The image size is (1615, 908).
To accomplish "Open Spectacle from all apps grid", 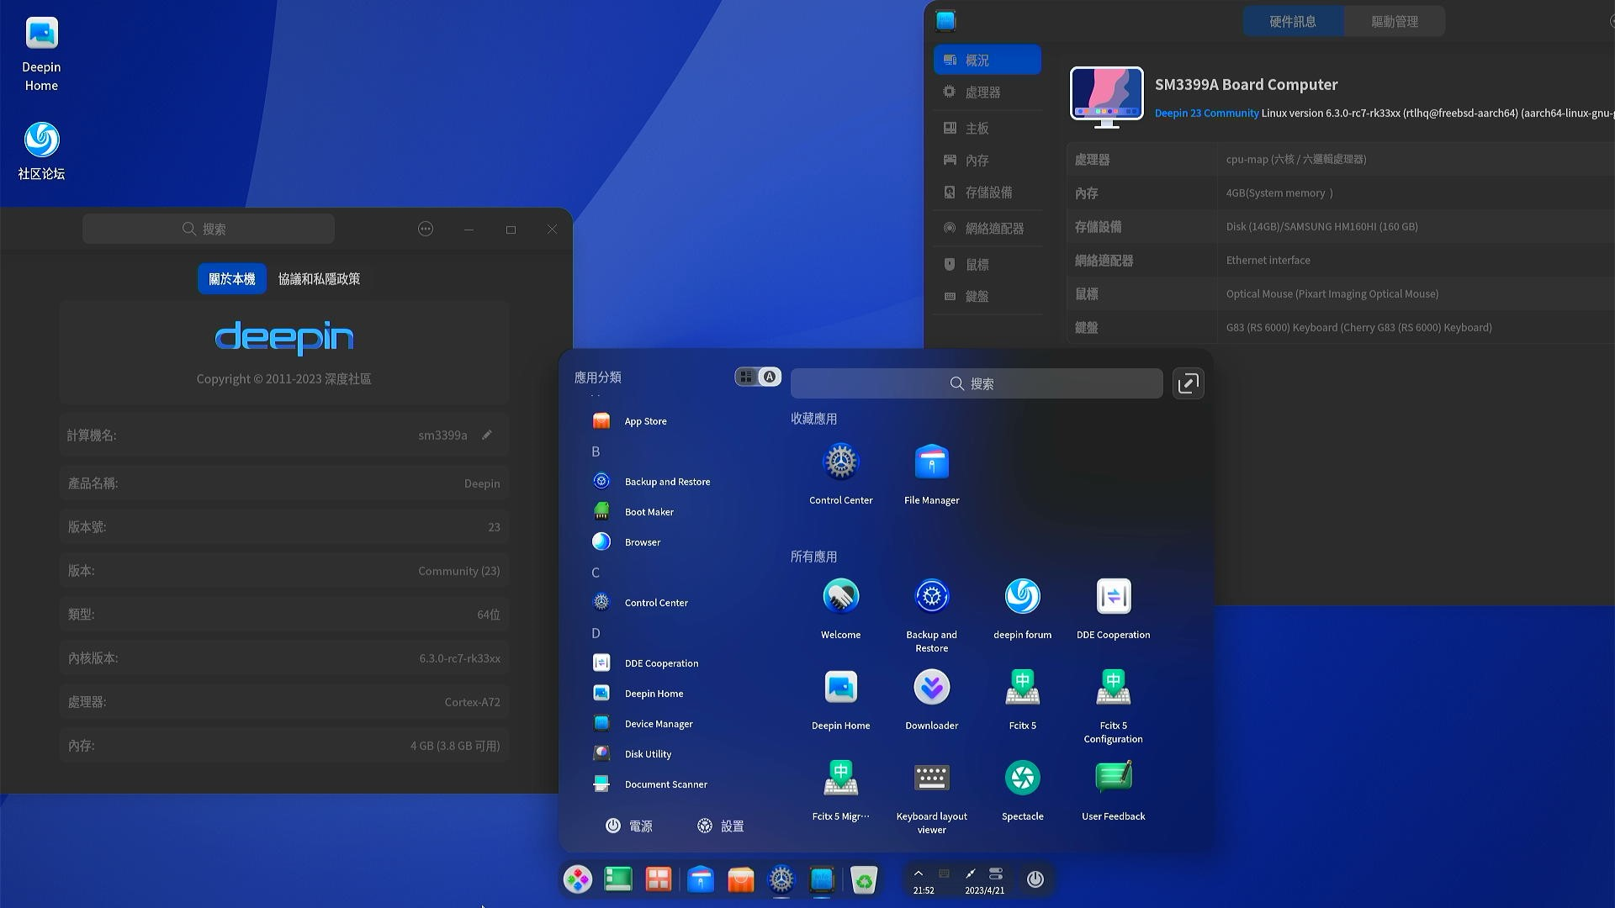I will pos(1022,779).
